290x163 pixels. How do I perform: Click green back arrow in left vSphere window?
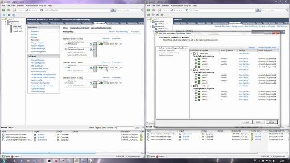coord(4,10)
